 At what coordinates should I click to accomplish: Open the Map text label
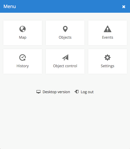click(23, 37)
